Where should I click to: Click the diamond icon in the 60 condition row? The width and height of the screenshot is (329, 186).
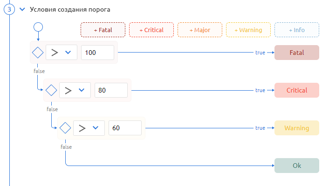click(x=65, y=128)
